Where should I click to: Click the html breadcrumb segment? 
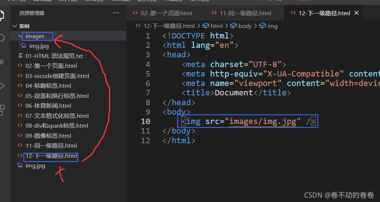[x=216, y=26]
